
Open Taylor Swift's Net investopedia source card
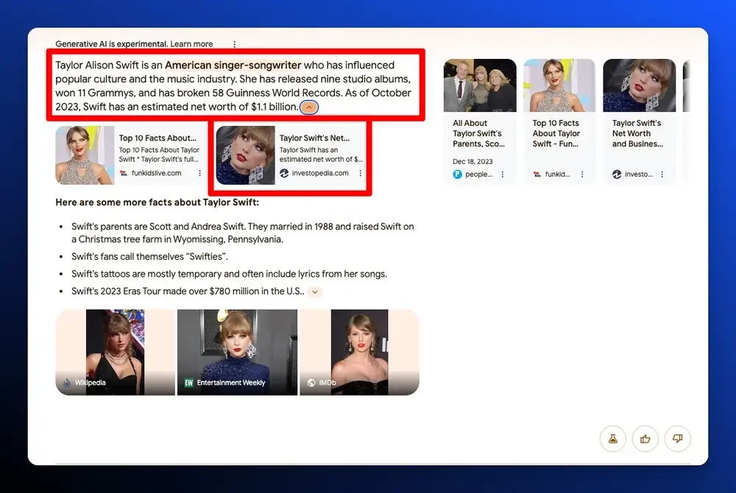click(x=291, y=155)
